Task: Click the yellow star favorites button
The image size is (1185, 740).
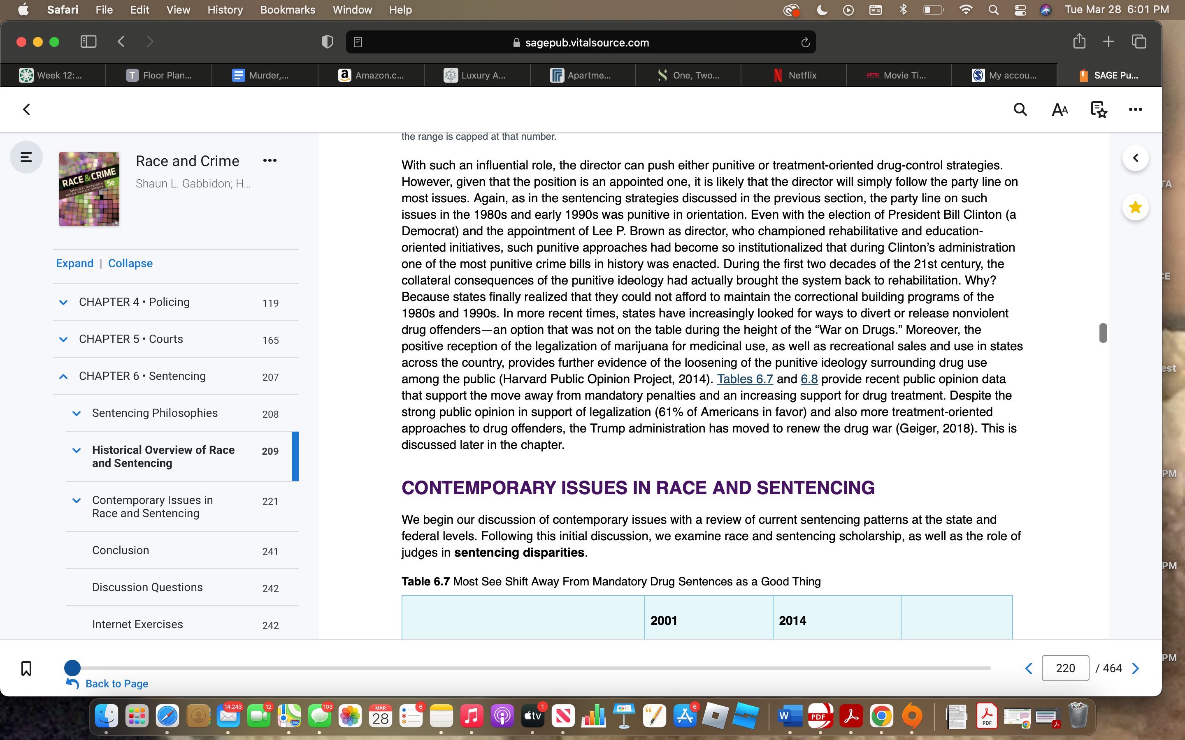Action: click(1136, 208)
